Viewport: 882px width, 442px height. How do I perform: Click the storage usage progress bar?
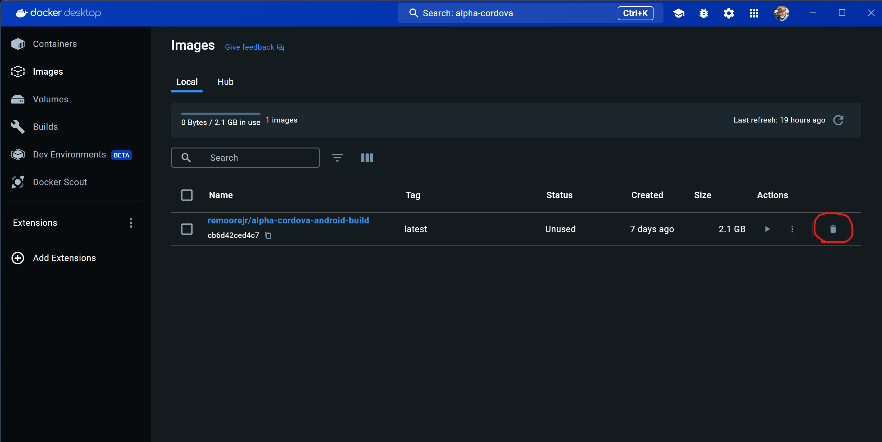tap(221, 114)
